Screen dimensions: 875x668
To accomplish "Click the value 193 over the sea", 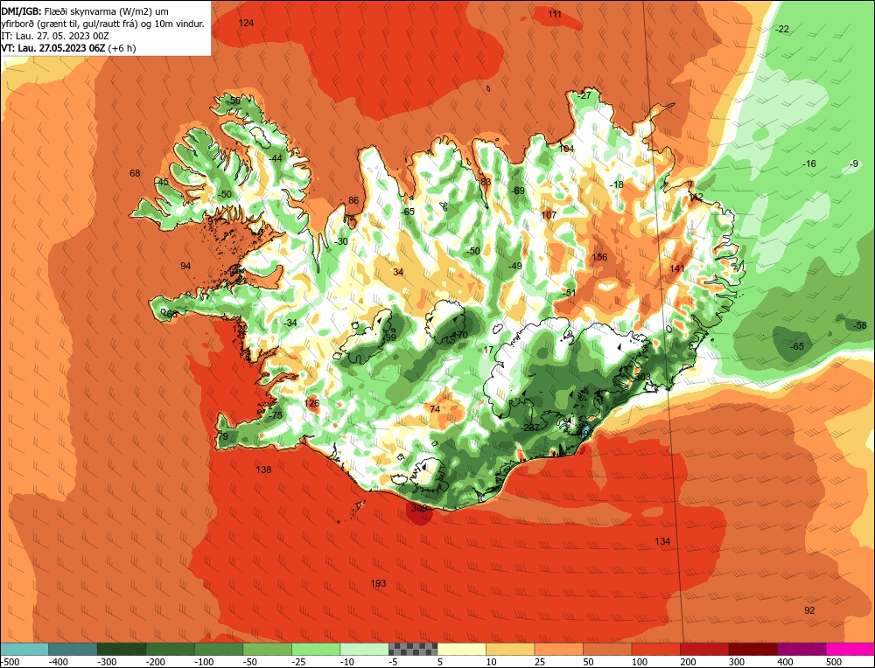I will [x=378, y=583].
